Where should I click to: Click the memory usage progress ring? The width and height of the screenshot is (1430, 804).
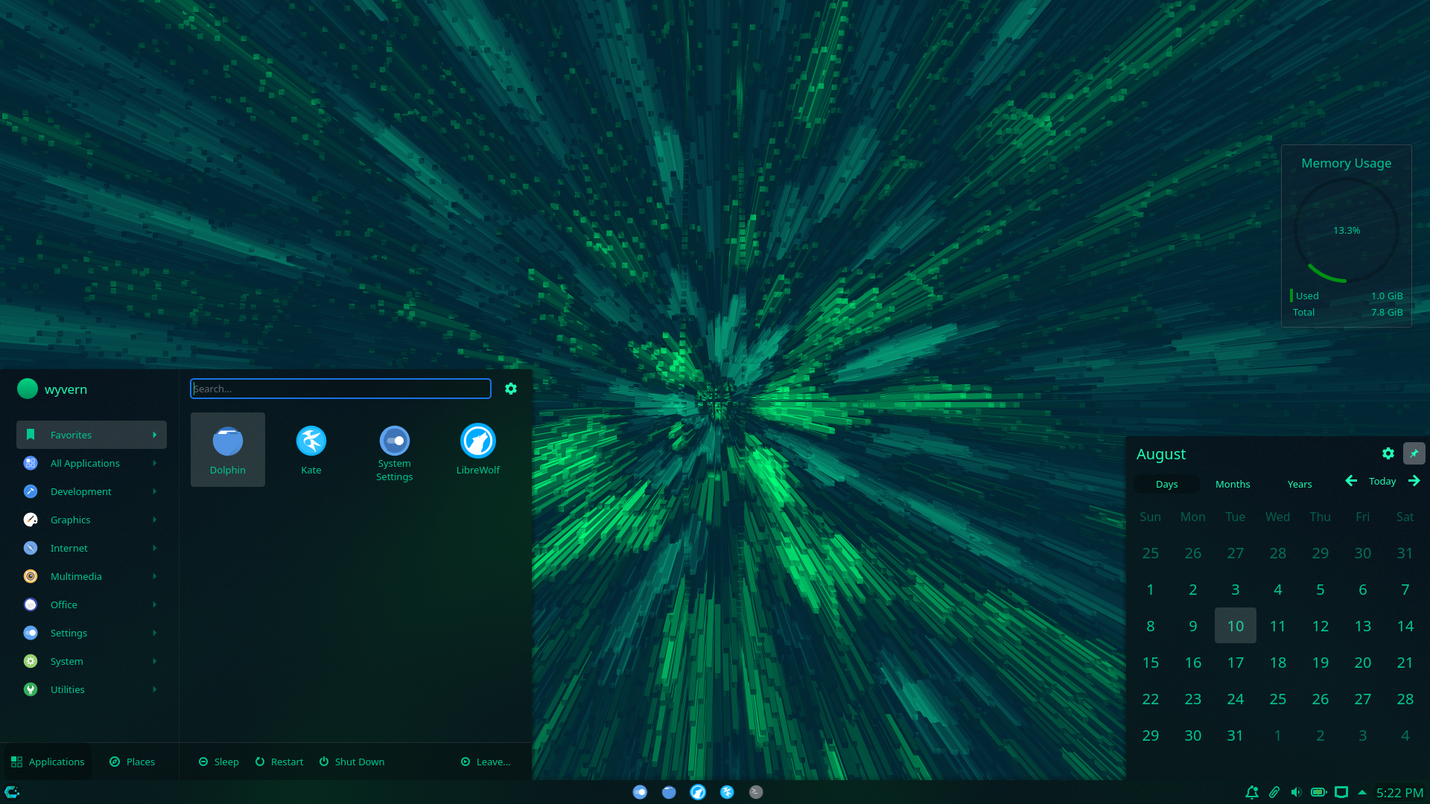[x=1345, y=230]
